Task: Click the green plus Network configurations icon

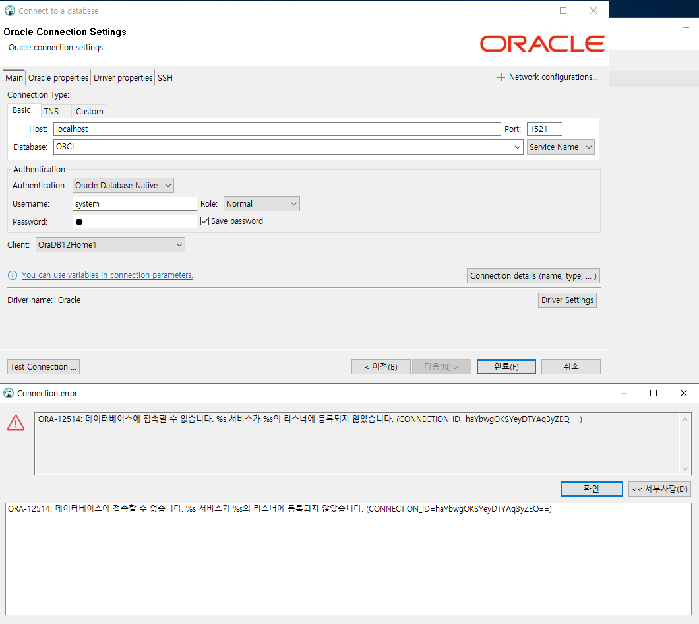Action: (501, 77)
